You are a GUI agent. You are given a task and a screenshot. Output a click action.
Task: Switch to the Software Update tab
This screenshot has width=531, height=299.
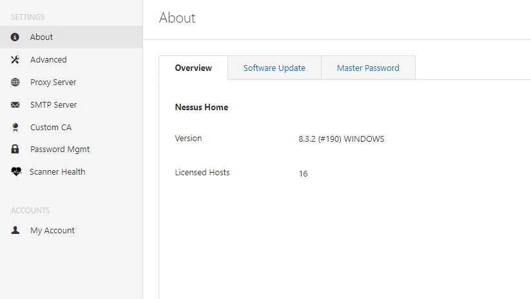(274, 68)
